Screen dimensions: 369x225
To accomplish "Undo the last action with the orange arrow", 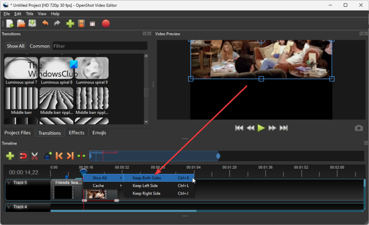I will [45, 23].
